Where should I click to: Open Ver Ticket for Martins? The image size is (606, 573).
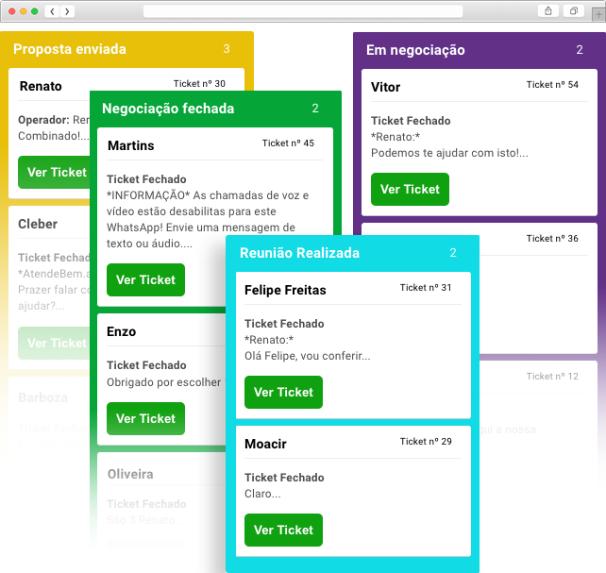[145, 279]
